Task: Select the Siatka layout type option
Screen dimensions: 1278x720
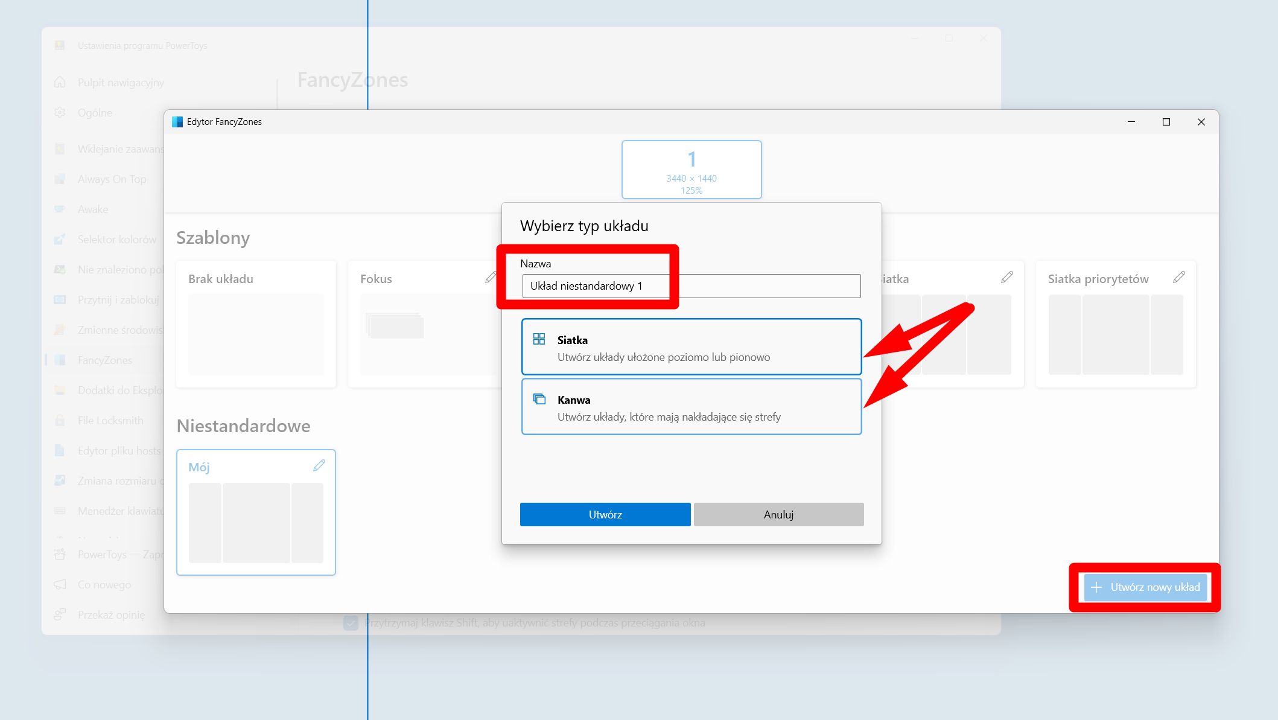Action: [691, 348]
